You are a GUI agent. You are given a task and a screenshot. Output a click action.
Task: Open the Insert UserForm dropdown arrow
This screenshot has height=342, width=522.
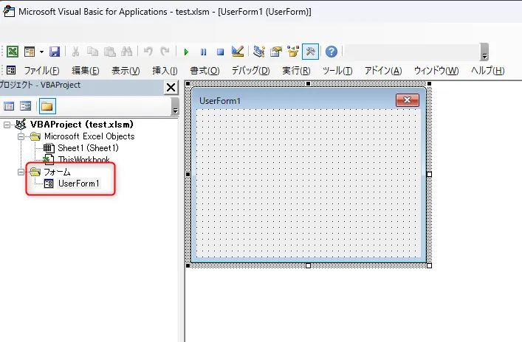(x=41, y=52)
